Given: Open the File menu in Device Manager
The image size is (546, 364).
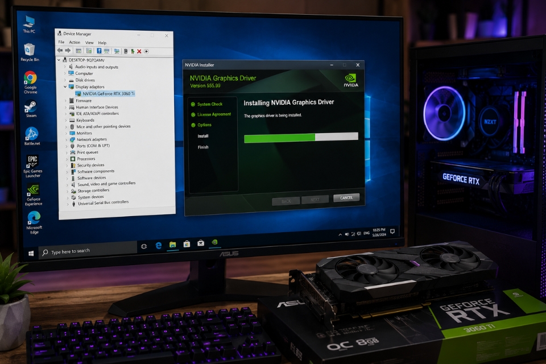Looking at the screenshot, I should (61, 42).
